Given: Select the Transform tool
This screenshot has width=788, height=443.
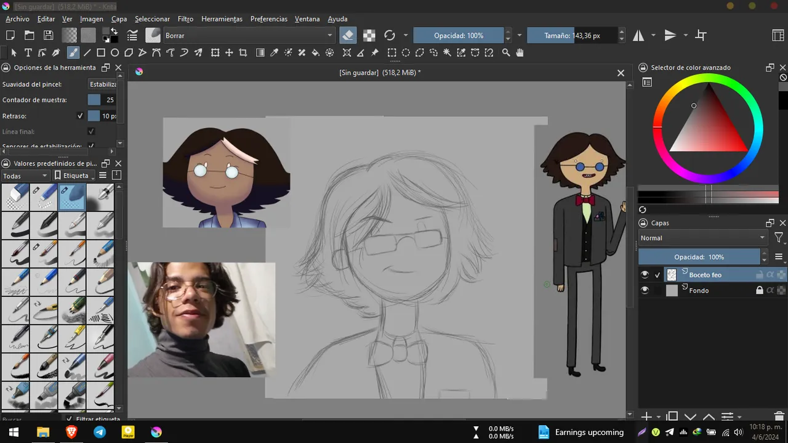Looking at the screenshot, I should 215,53.
